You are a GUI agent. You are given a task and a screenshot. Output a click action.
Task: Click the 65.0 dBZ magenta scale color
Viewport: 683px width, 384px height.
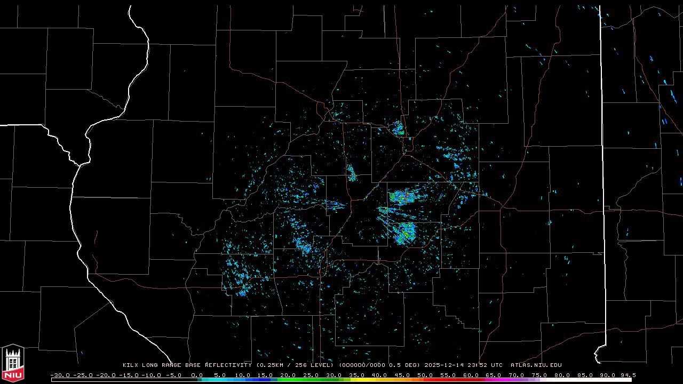[x=493, y=380]
